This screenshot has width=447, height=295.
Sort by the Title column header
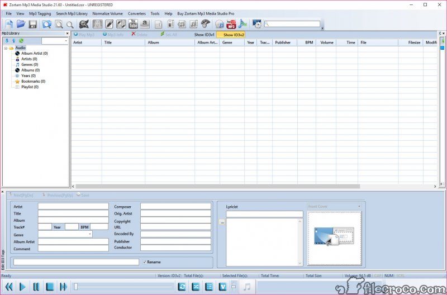point(123,42)
